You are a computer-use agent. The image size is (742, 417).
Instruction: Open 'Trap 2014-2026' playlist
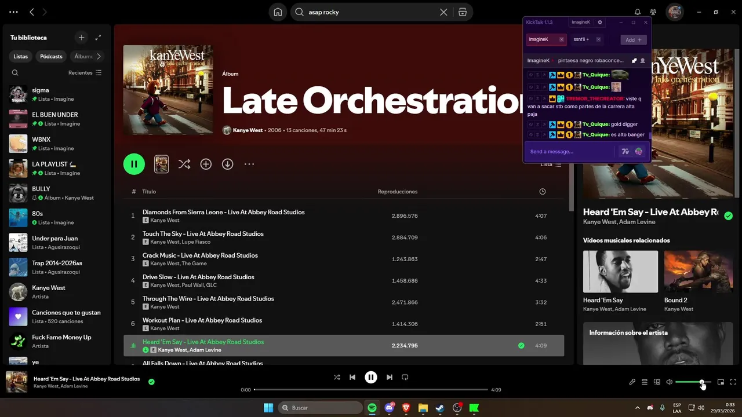tap(56, 267)
